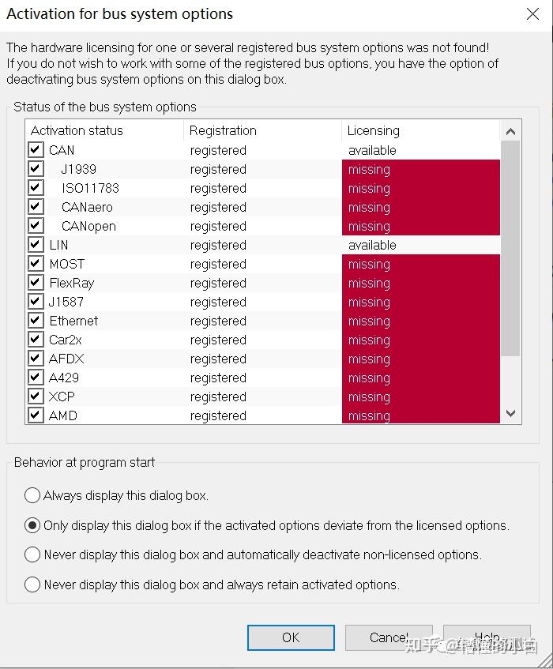Uncheck the CAN bus option checkbox

tap(36, 150)
